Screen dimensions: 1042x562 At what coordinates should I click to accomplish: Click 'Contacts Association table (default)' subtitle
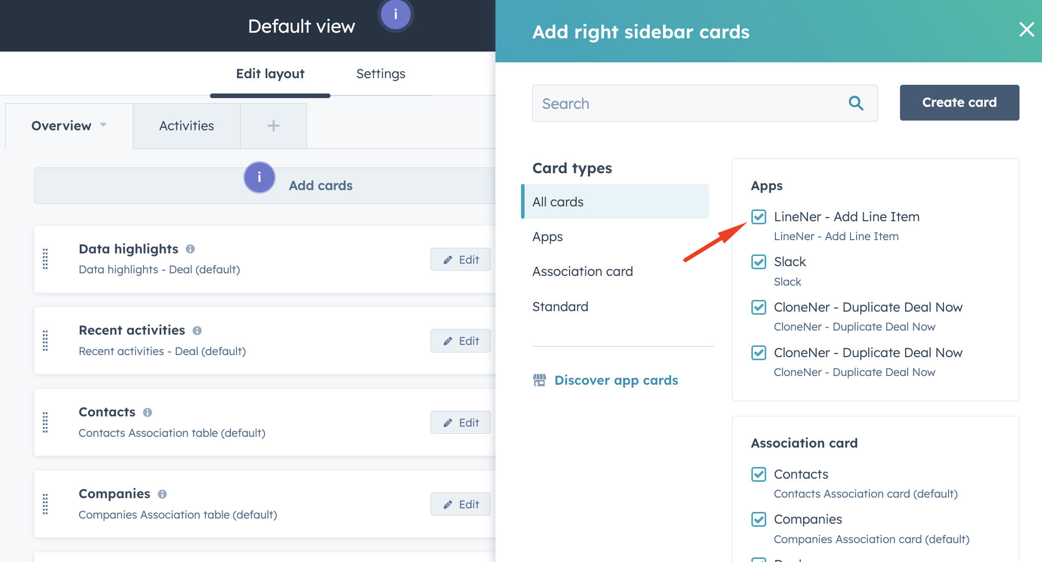click(172, 433)
